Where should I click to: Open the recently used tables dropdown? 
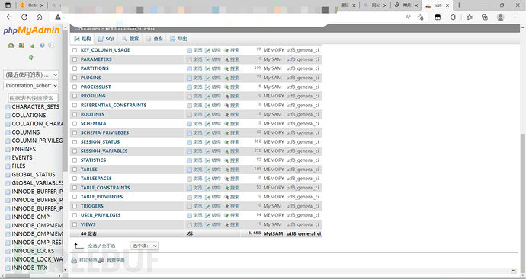point(30,75)
